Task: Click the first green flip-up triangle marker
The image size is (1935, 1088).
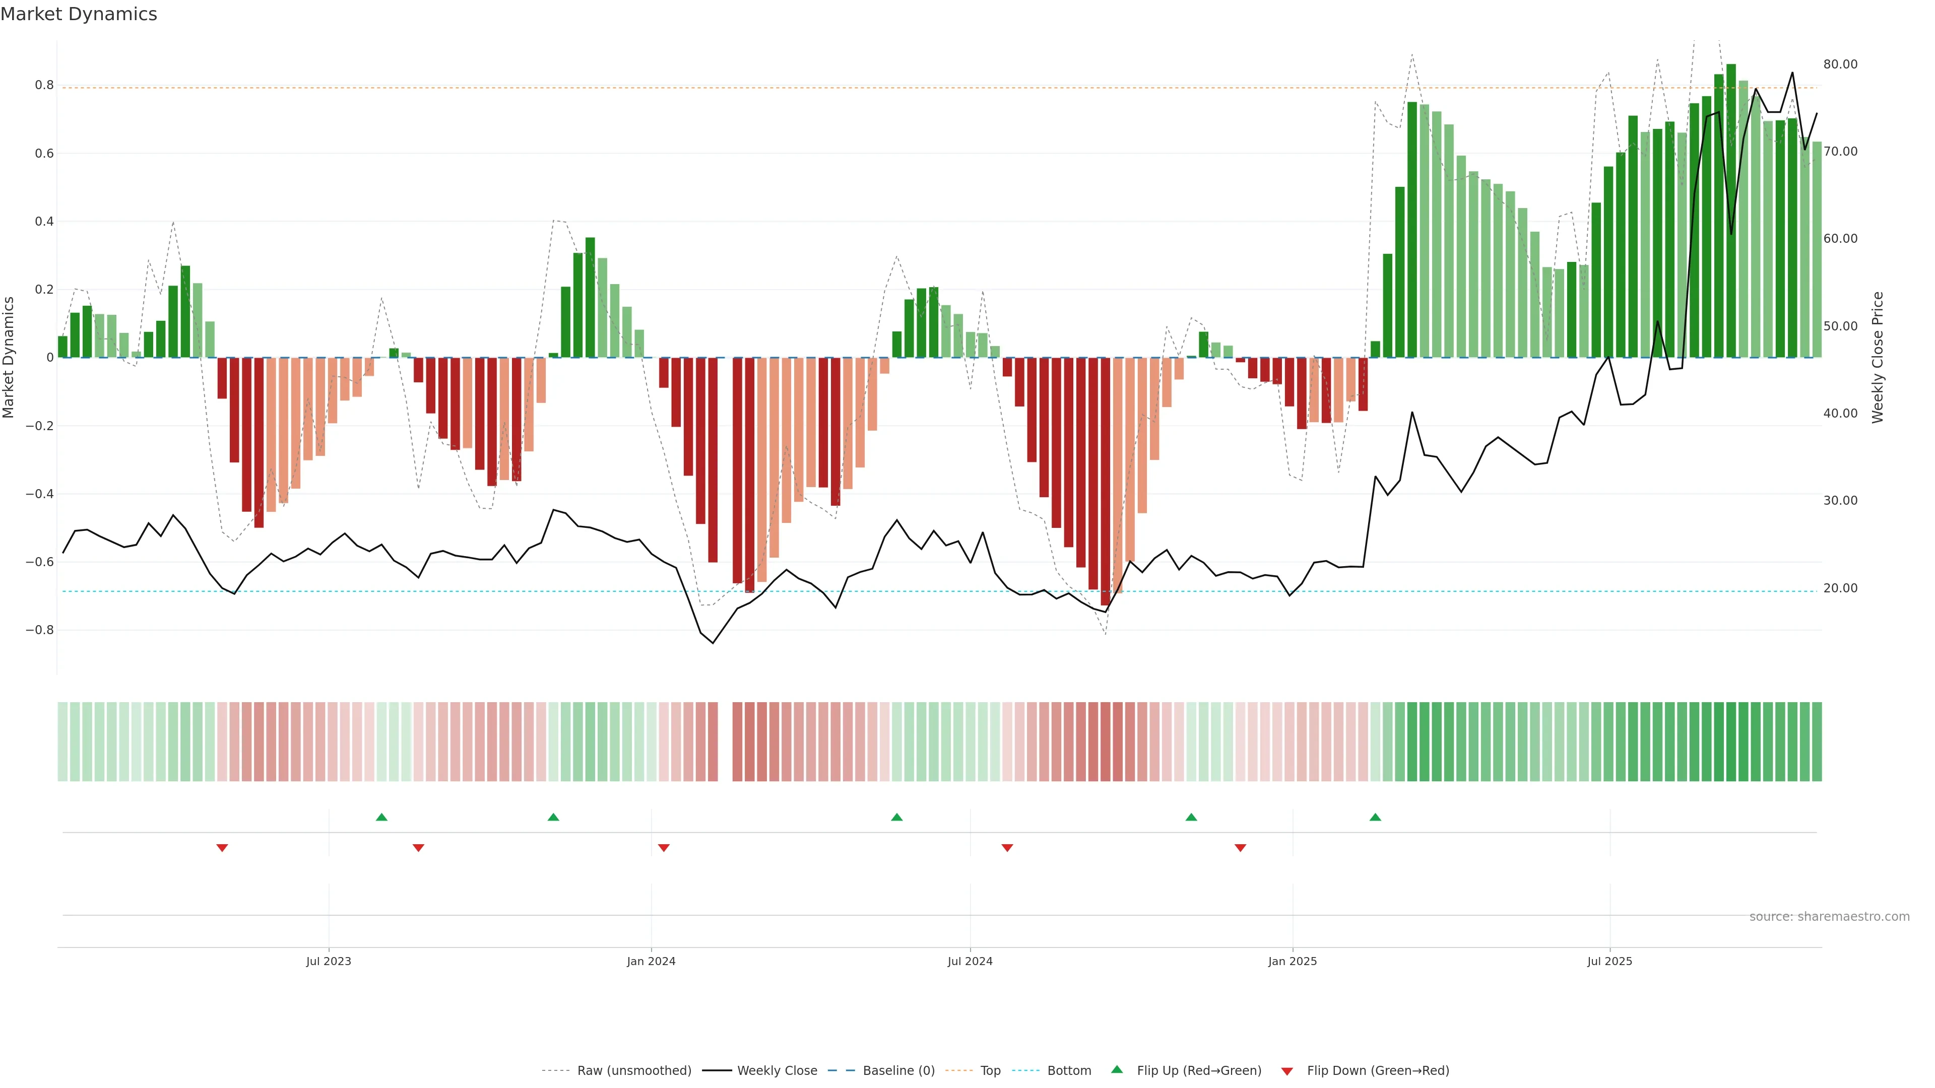Action: tap(381, 817)
